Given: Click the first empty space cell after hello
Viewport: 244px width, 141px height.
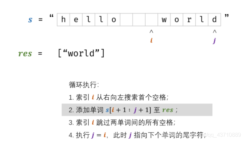Looking at the screenshot, I should 127,19.
